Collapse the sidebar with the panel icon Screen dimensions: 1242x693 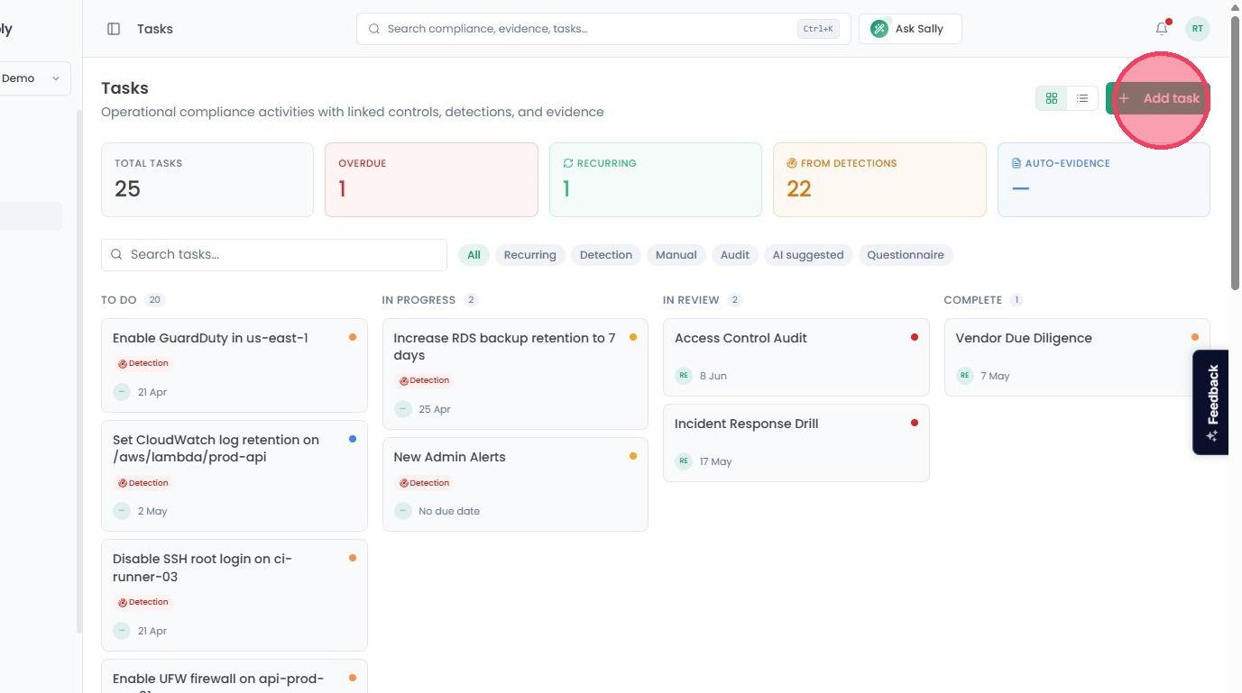click(114, 29)
